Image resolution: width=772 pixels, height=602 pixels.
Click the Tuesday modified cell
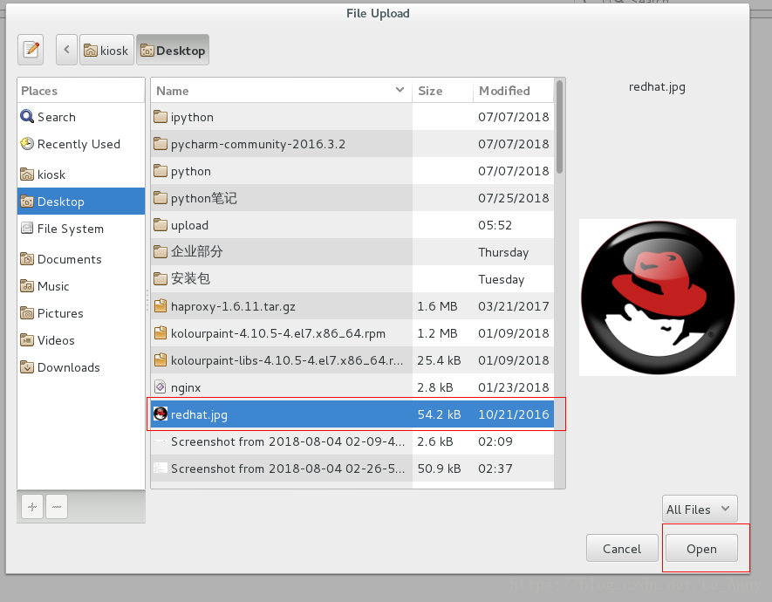pyautogui.click(x=502, y=279)
